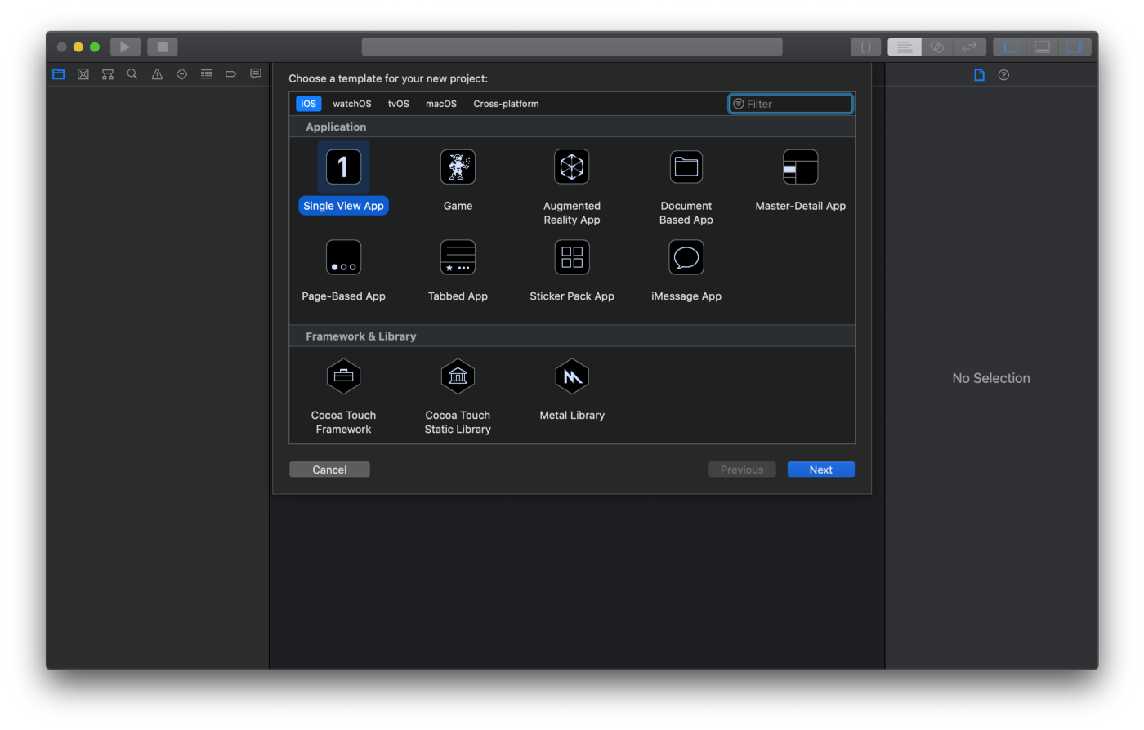The width and height of the screenshot is (1144, 730).
Task: Switch to the Assistant editor
Action: 937,47
